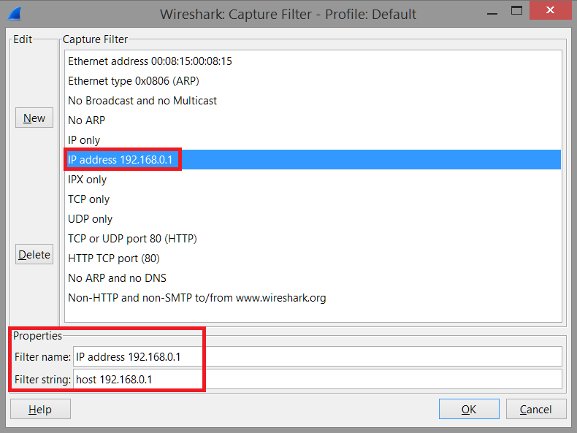This screenshot has height=433, width=577.
Task: Select the UDP only filter
Action: coord(313,219)
